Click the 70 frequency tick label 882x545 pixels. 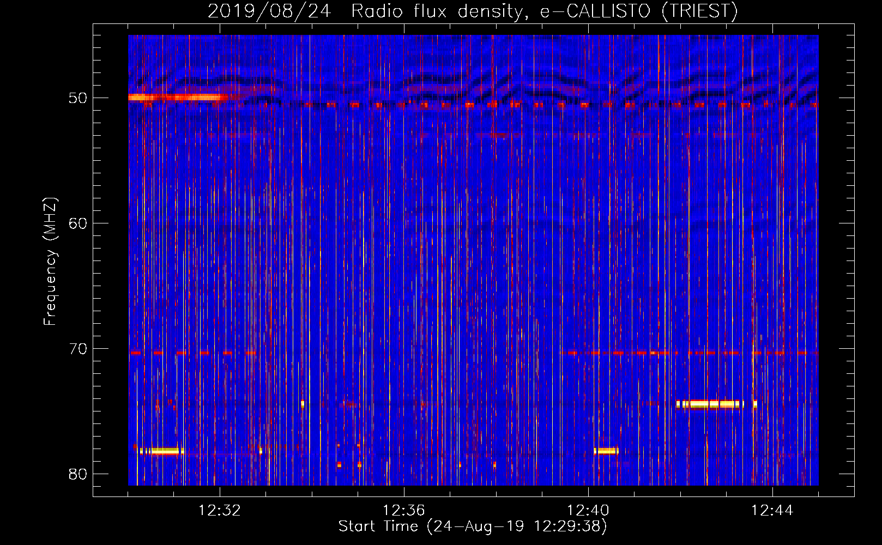78,349
